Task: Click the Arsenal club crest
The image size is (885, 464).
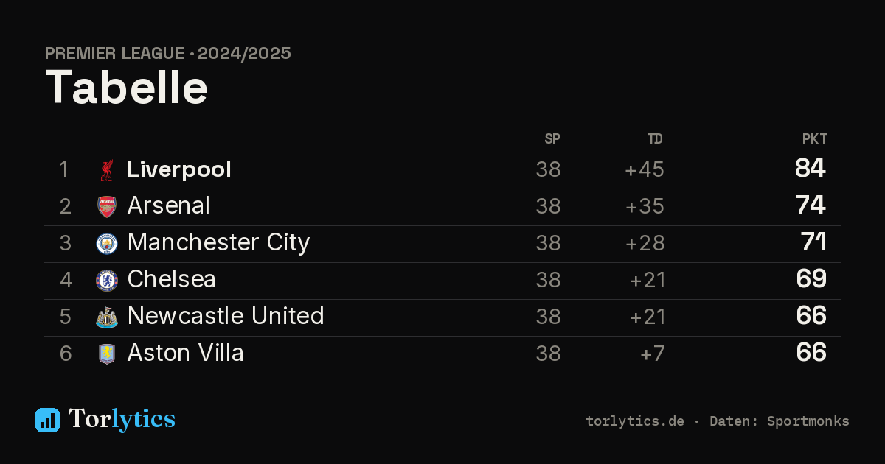Action: [x=107, y=207]
